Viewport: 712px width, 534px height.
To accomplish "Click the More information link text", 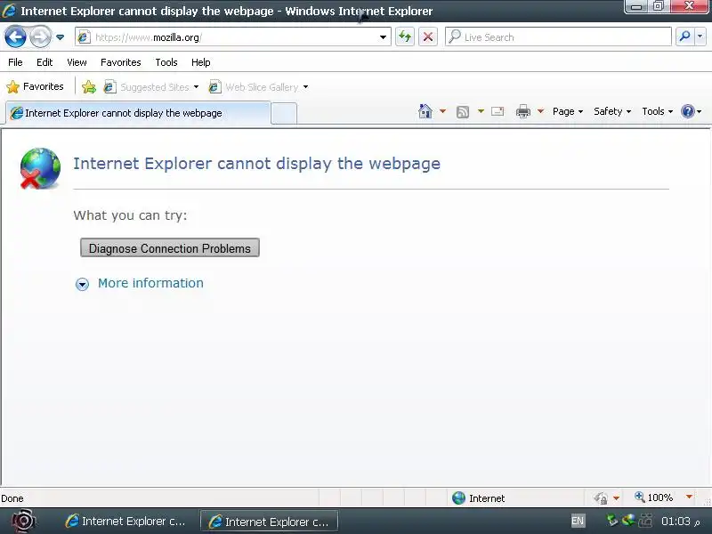I will pos(150,283).
